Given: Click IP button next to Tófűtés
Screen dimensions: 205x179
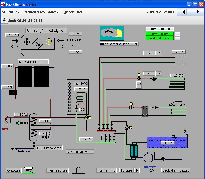Looking at the screenshot, I should pos(137,170).
